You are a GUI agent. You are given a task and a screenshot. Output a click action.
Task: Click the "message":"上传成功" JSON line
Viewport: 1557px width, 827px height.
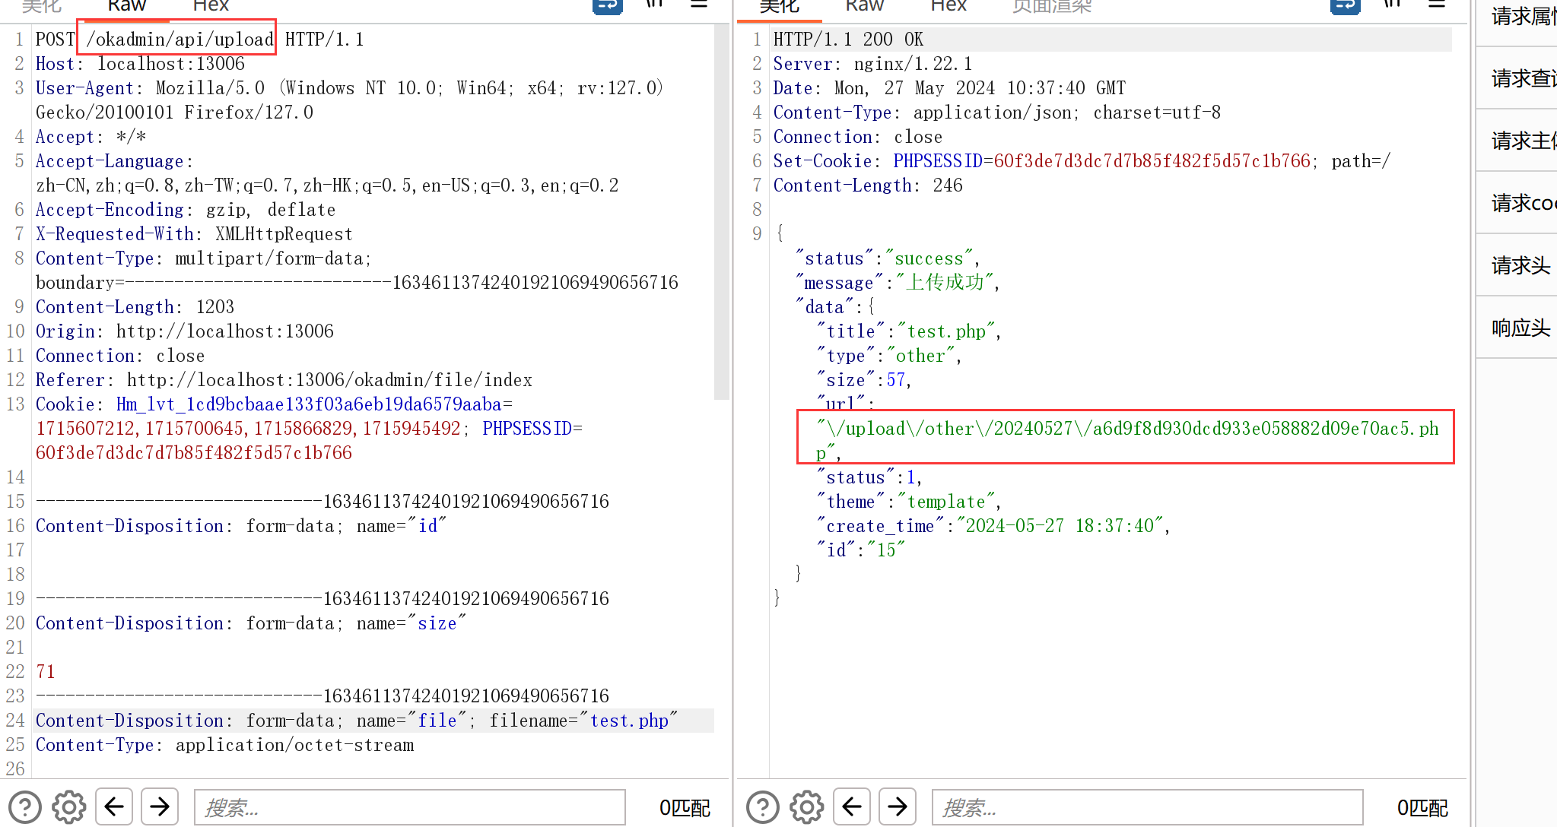898,283
